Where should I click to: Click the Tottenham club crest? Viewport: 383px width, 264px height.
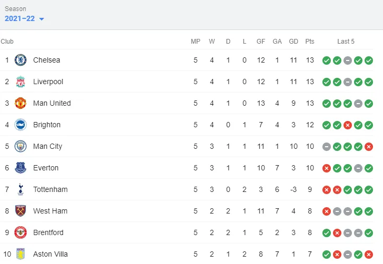click(x=21, y=189)
